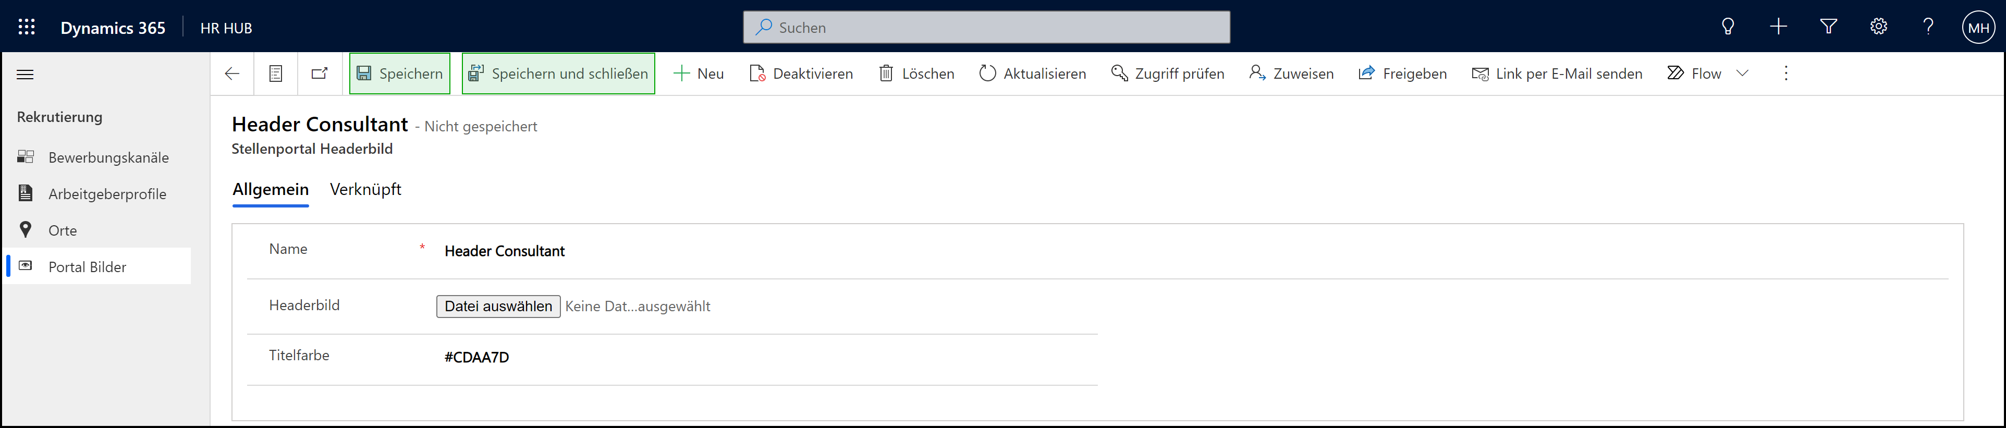Focus the Suchen search box
The width and height of the screenshot is (2006, 428).
[986, 28]
